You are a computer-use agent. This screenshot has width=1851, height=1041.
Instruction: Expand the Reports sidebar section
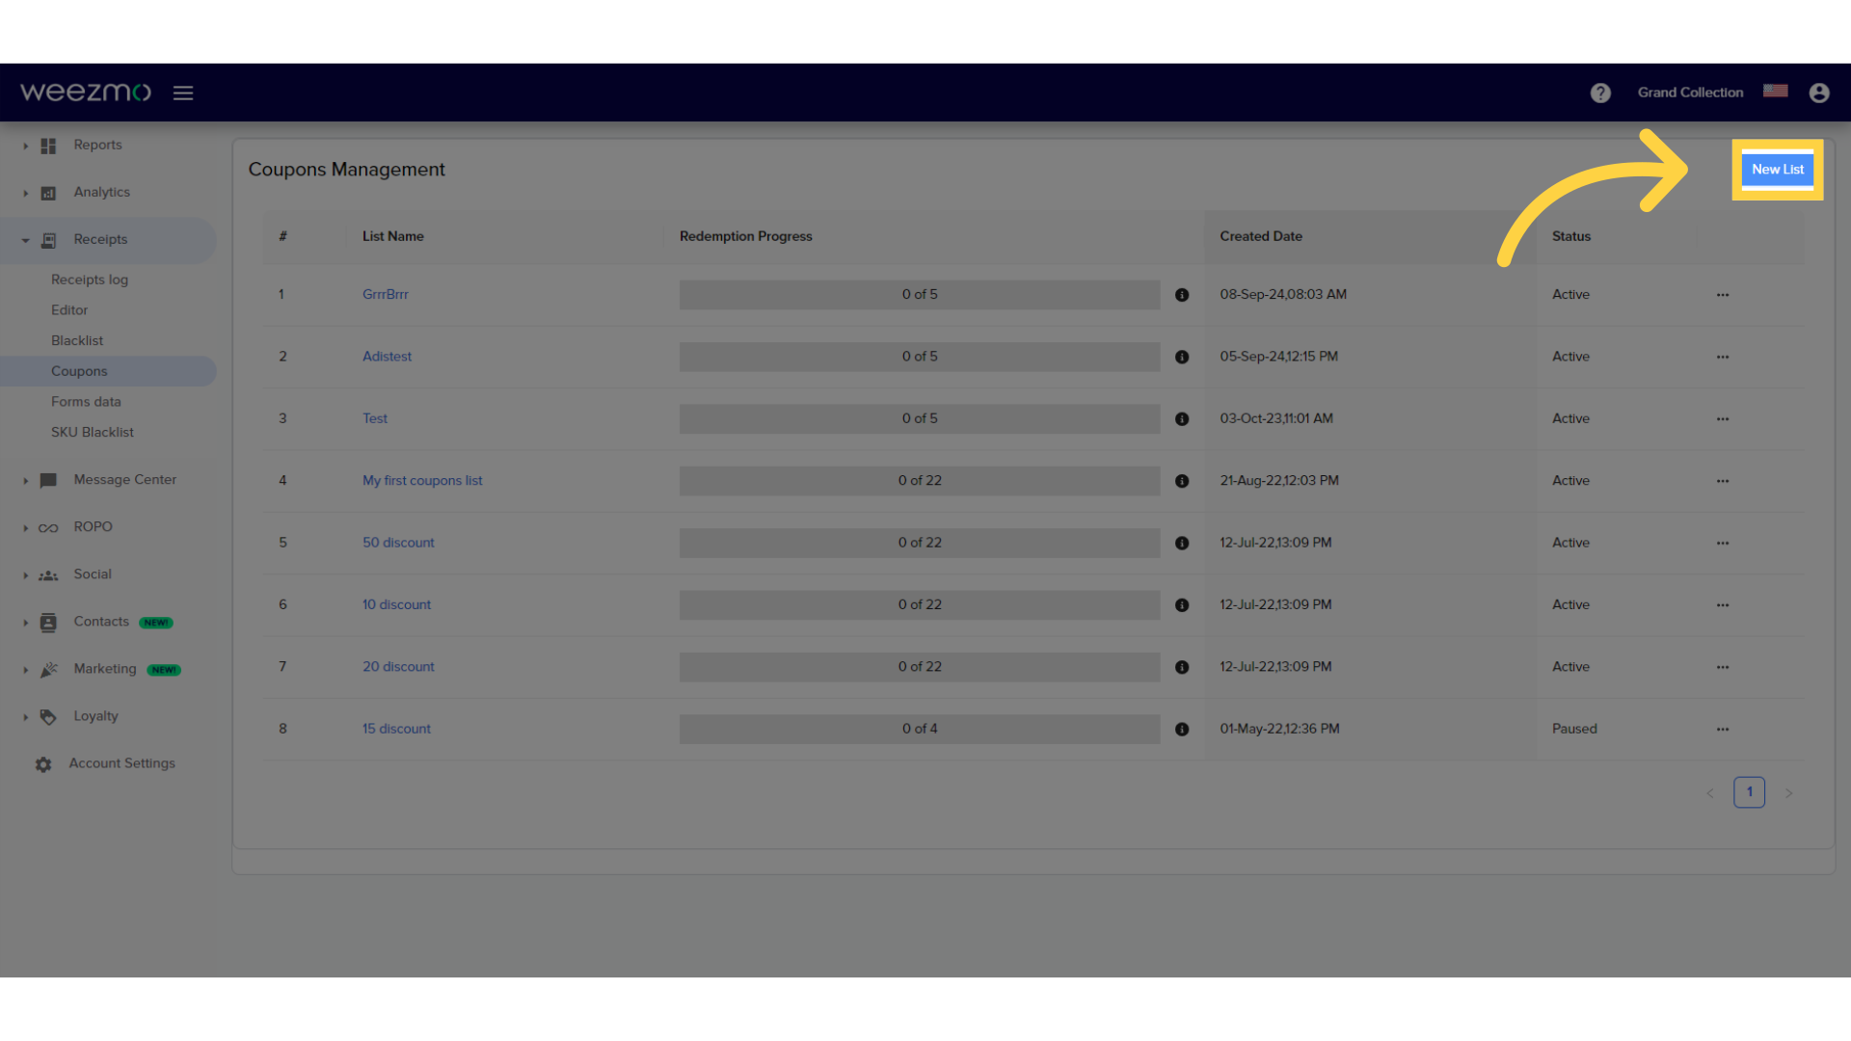23,144
